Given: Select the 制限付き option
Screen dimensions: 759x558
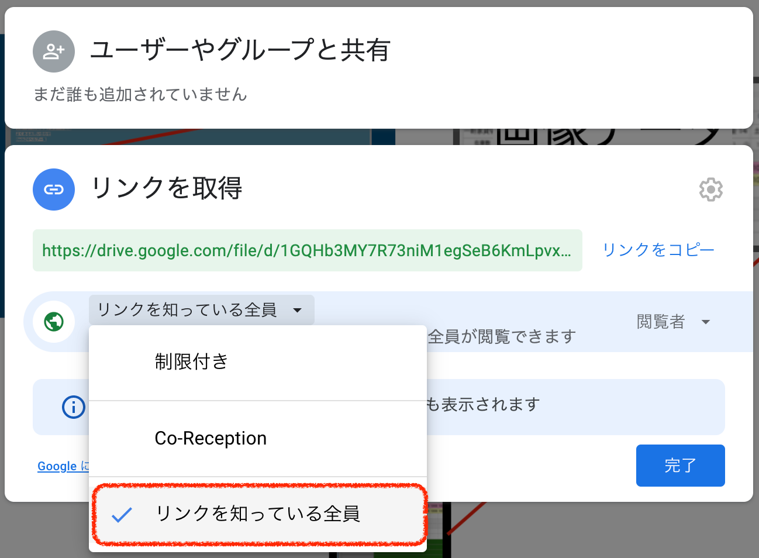Looking at the screenshot, I should tap(191, 362).
